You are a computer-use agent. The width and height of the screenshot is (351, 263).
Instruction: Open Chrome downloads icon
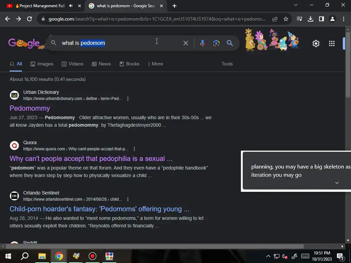coord(311,19)
